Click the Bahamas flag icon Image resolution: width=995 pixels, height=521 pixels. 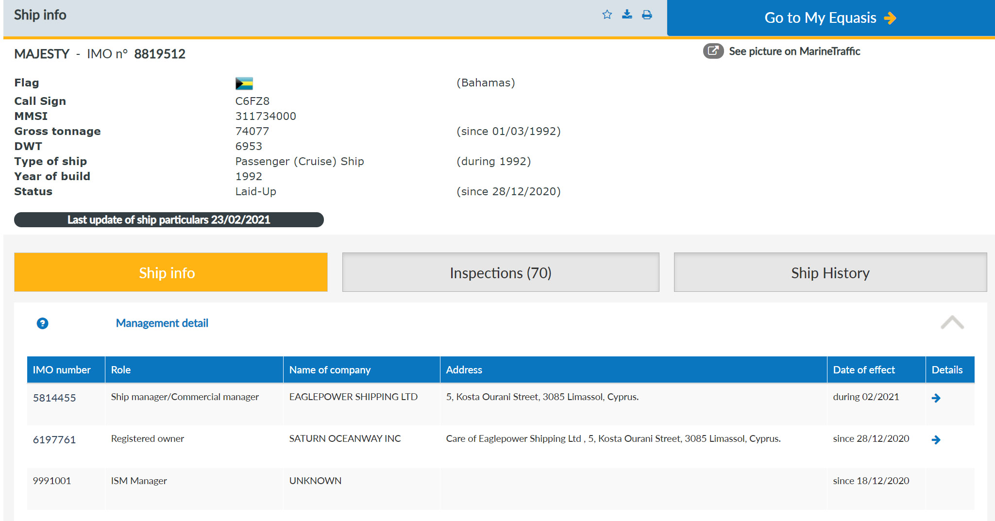pyautogui.click(x=244, y=84)
